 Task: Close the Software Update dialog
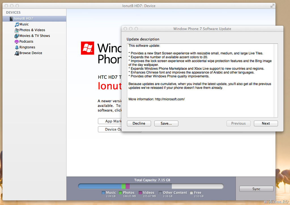point(125,29)
